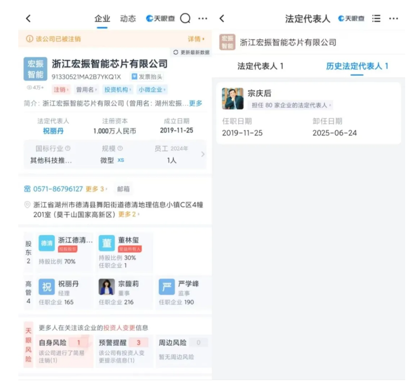The image size is (410, 383).
Task: Tap the help icon beside 规模
Action: (120, 148)
